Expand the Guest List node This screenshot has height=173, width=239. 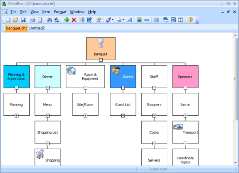pos(123,116)
